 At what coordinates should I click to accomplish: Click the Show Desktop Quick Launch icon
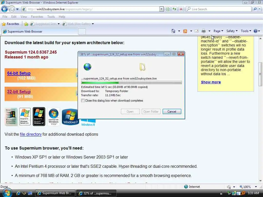[30, 193]
